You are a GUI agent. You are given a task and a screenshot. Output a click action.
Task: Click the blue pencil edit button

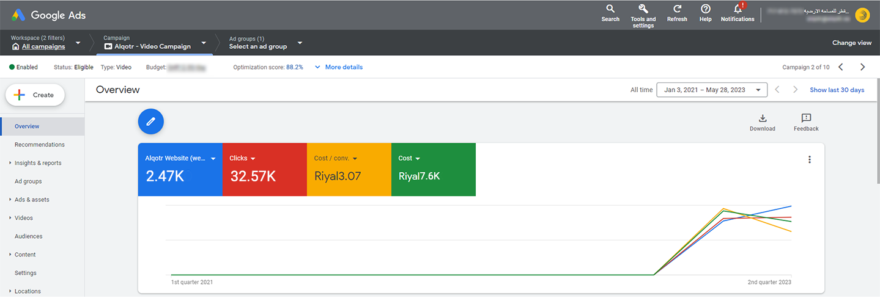151,121
